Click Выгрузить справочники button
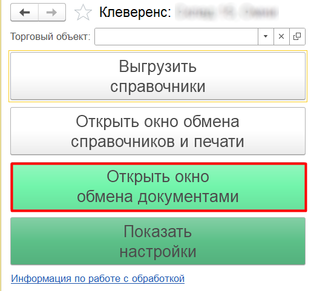Image resolution: width=311 pixels, height=291 pixels. (x=158, y=76)
